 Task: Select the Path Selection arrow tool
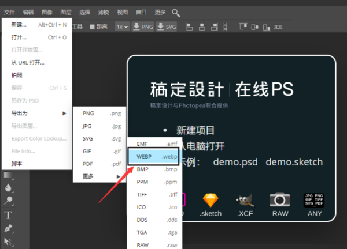(8, 242)
